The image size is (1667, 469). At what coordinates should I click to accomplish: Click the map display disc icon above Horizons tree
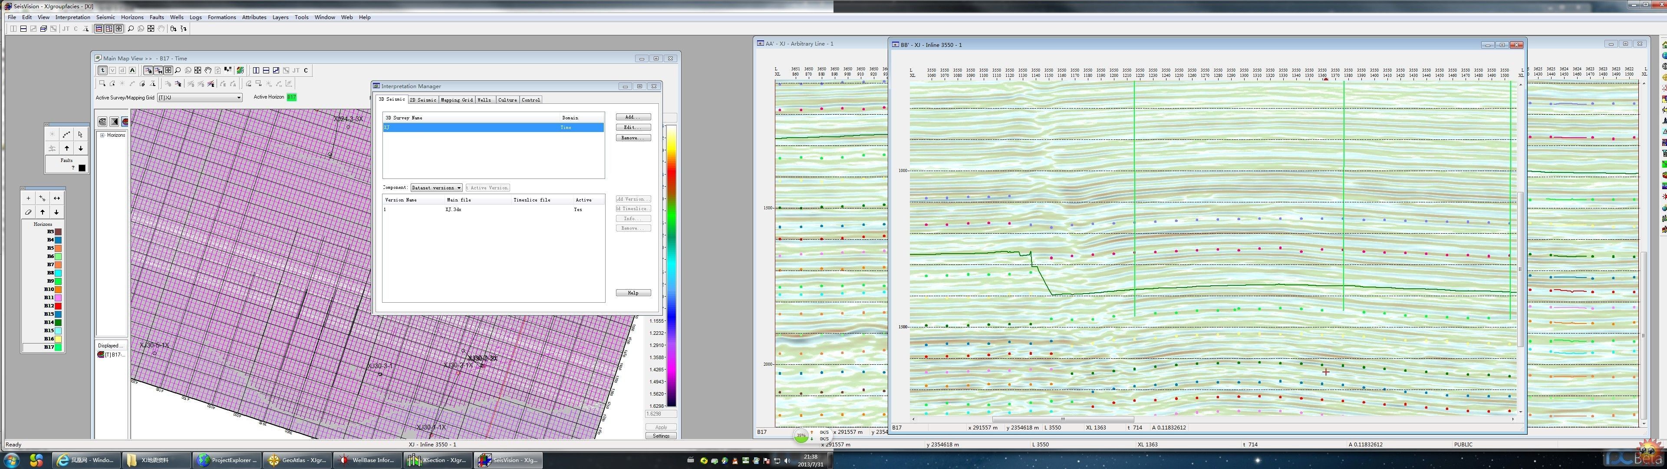102,122
